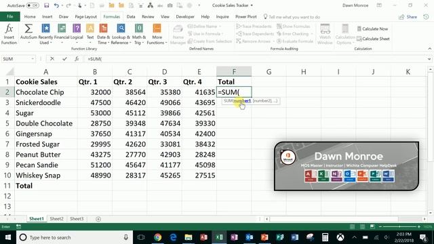Click the Insert Function icon
The image size is (434, 244).
tap(9, 35)
